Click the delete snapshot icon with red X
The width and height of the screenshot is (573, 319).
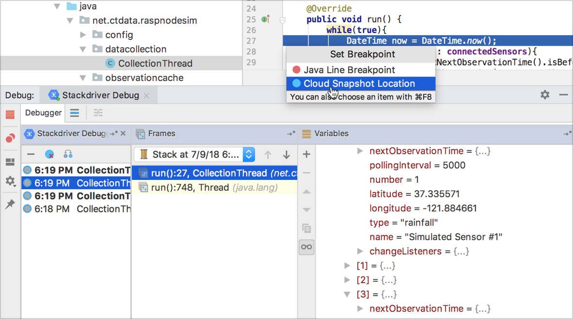pos(49,155)
